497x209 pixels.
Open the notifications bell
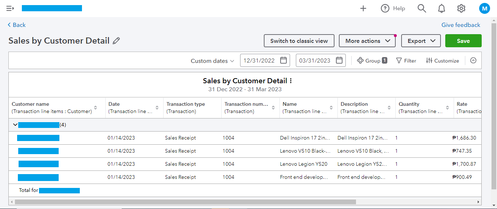tap(442, 8)
